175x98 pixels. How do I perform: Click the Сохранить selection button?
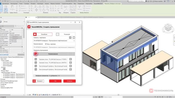point(87,6)
